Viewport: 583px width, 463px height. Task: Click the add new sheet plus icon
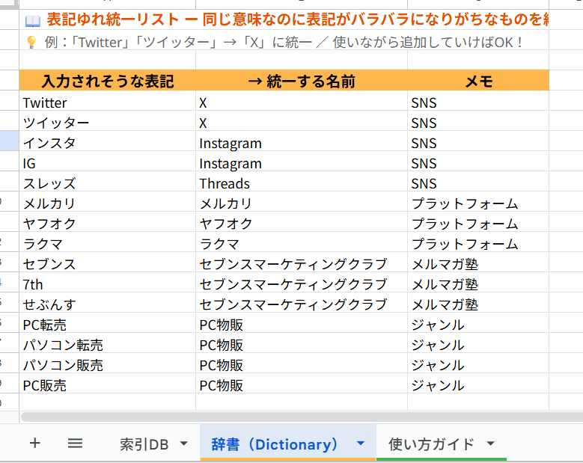34,444
